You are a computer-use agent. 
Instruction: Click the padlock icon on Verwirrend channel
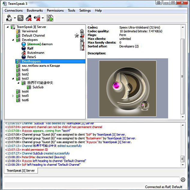[82, 31]
